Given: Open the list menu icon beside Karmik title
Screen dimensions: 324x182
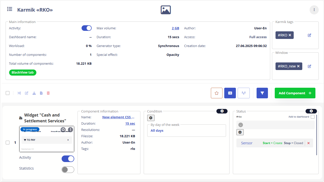Looking at the screenshot, I should coord(10,9).
